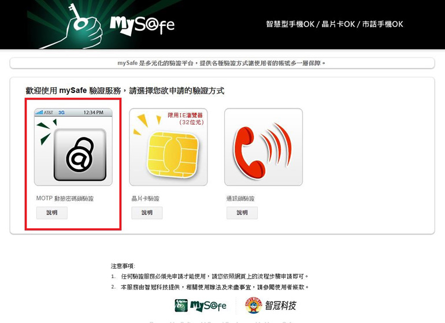Viewport: 445px width, 323px height.
Task: Click the MOTP 動態密碼鎖驗證 label
Action: [x=65, y=198]
